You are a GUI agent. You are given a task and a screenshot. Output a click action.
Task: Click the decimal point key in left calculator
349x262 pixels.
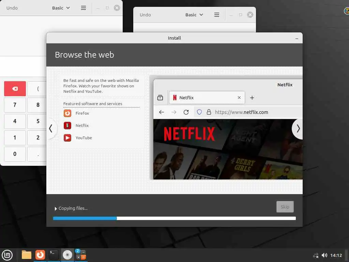(x=37, y=154)
